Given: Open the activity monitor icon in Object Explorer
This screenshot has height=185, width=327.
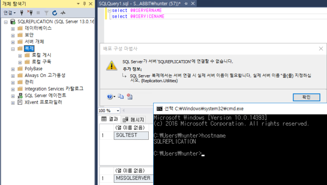Looking at the screenshot, I should coord(63,13).
